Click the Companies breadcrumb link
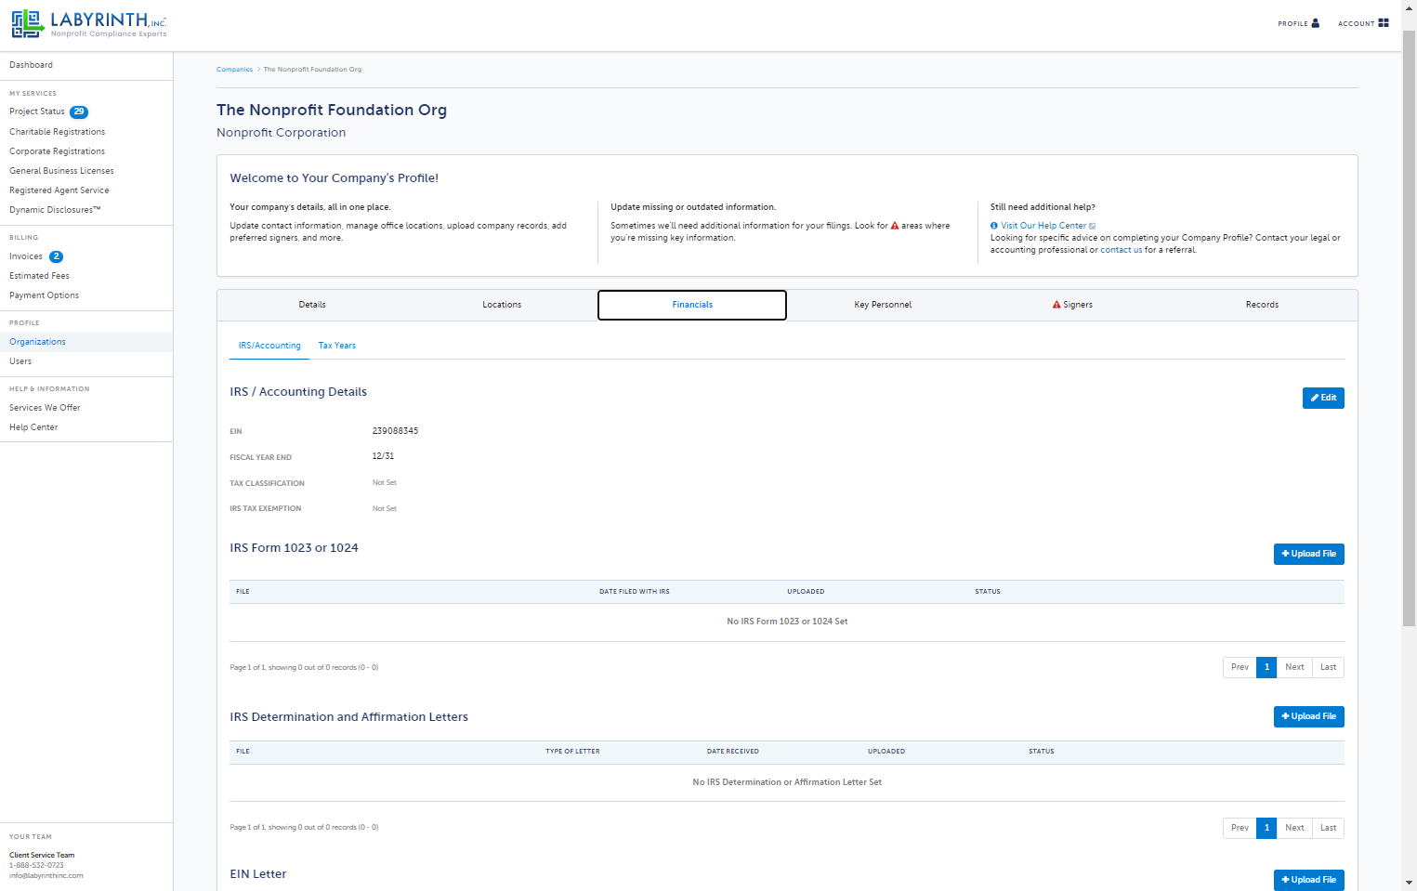1417x891 pixels. 234,70
